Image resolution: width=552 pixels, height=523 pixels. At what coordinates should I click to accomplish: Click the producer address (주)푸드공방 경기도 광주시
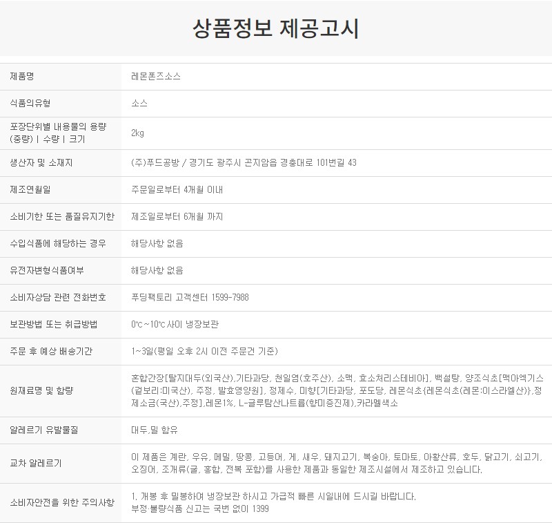244,162
